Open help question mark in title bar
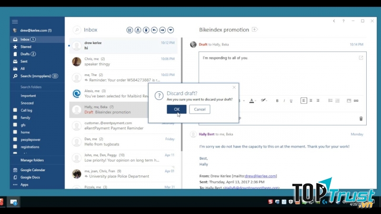This screenshot has height=214, width=381. (x=343, y=21)
